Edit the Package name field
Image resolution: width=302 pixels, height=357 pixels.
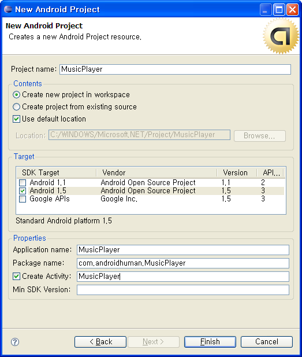(x=183, y=263)
